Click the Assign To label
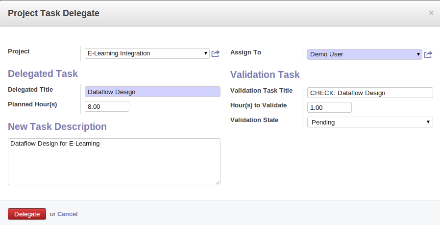This screenshot has height=225, width=440. pos(245,52)
